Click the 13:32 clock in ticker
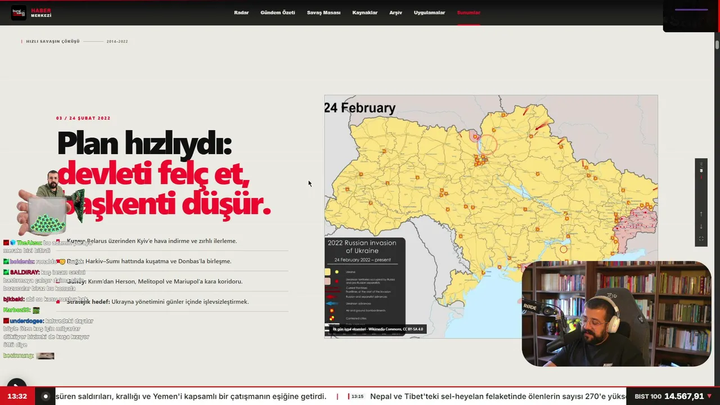Viewport: 720px width, 405px height. [17, 397]
